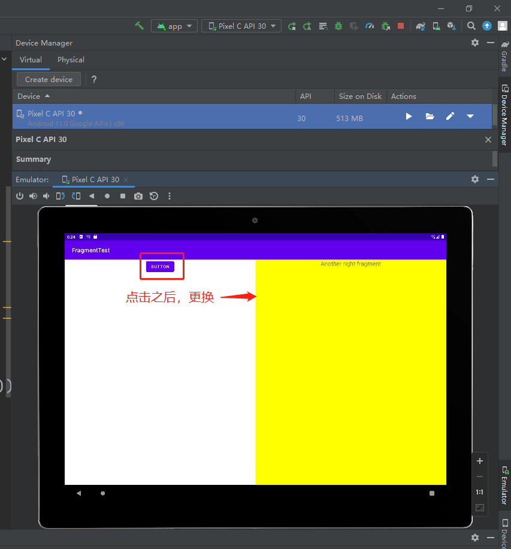Zoom out the emulator with minus icon
Screen dimensions: 511x549
pos(480,476)
